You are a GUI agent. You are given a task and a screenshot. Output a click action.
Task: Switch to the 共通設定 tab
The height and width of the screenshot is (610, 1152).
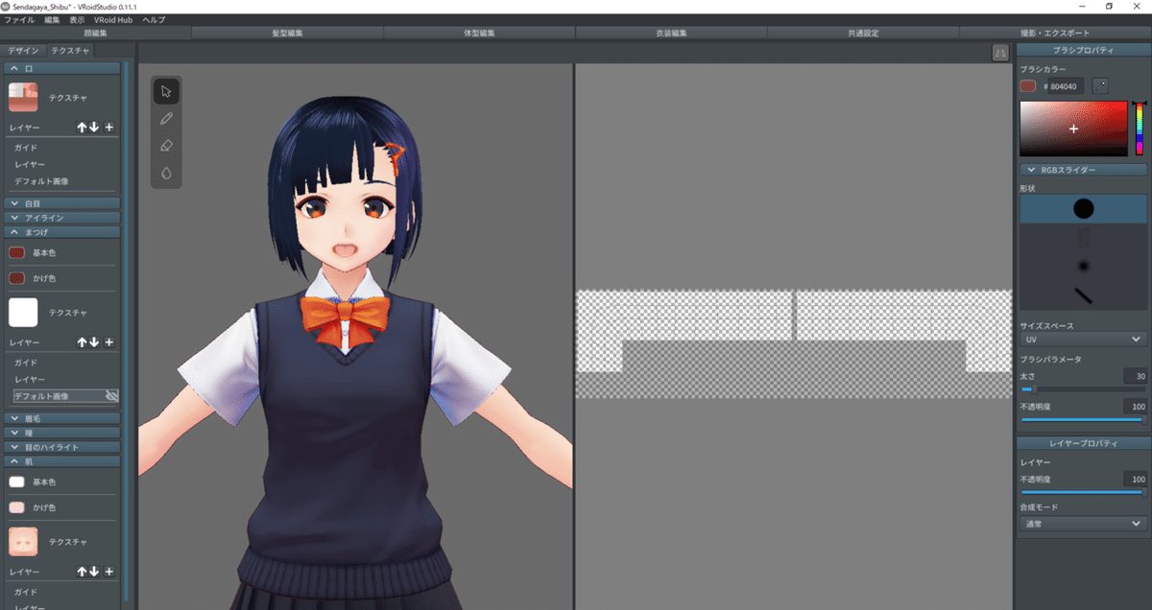click(x=863, y=33)
